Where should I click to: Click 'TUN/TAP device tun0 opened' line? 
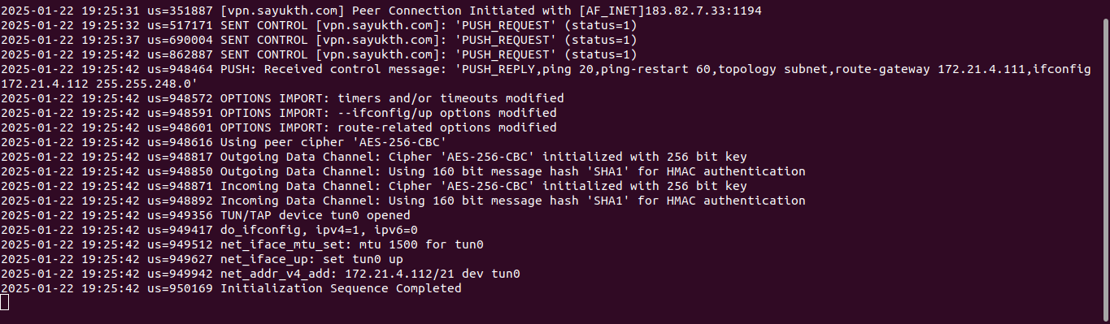206,215
